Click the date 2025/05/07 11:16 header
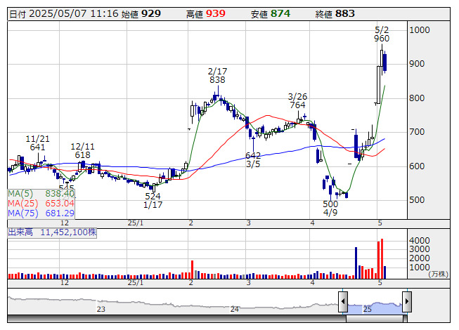 point(64,14)
